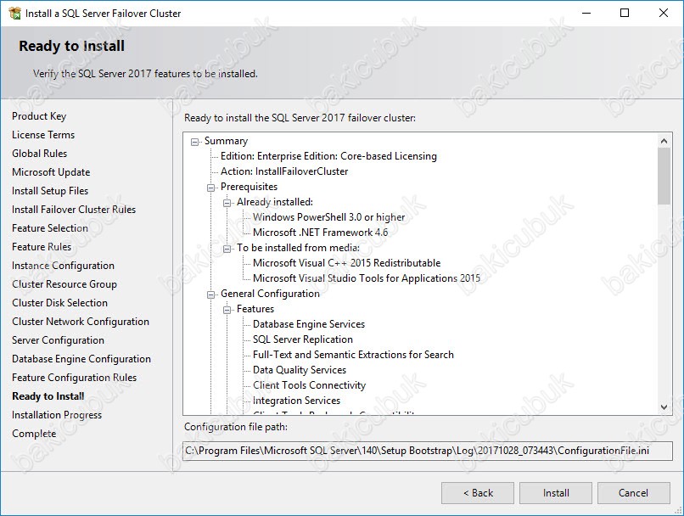This screenshot has height=516, width=684.
Task: Go to the Product Key step
Action: coord(39,116)
